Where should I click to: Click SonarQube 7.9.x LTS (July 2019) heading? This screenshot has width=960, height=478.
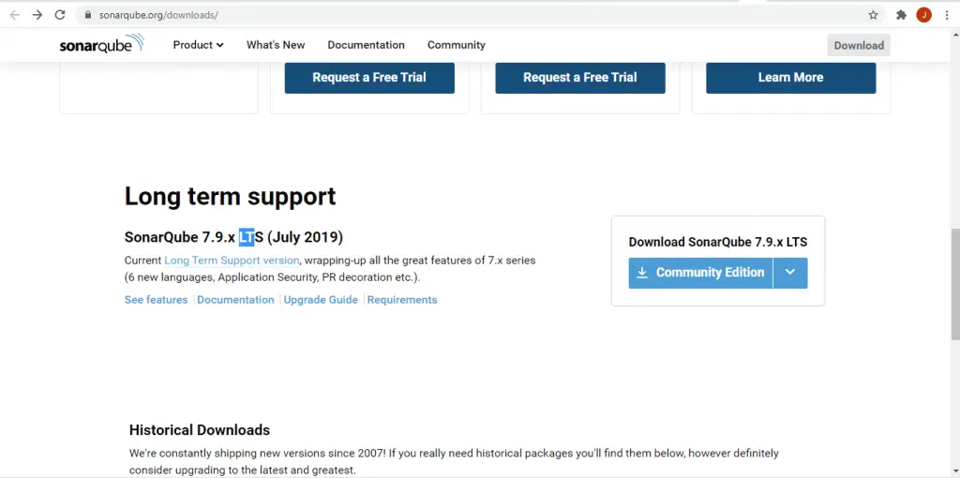point(233,237)
